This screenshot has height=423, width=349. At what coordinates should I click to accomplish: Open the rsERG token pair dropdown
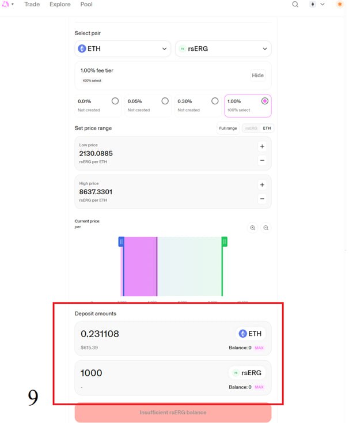coord(223,49)
